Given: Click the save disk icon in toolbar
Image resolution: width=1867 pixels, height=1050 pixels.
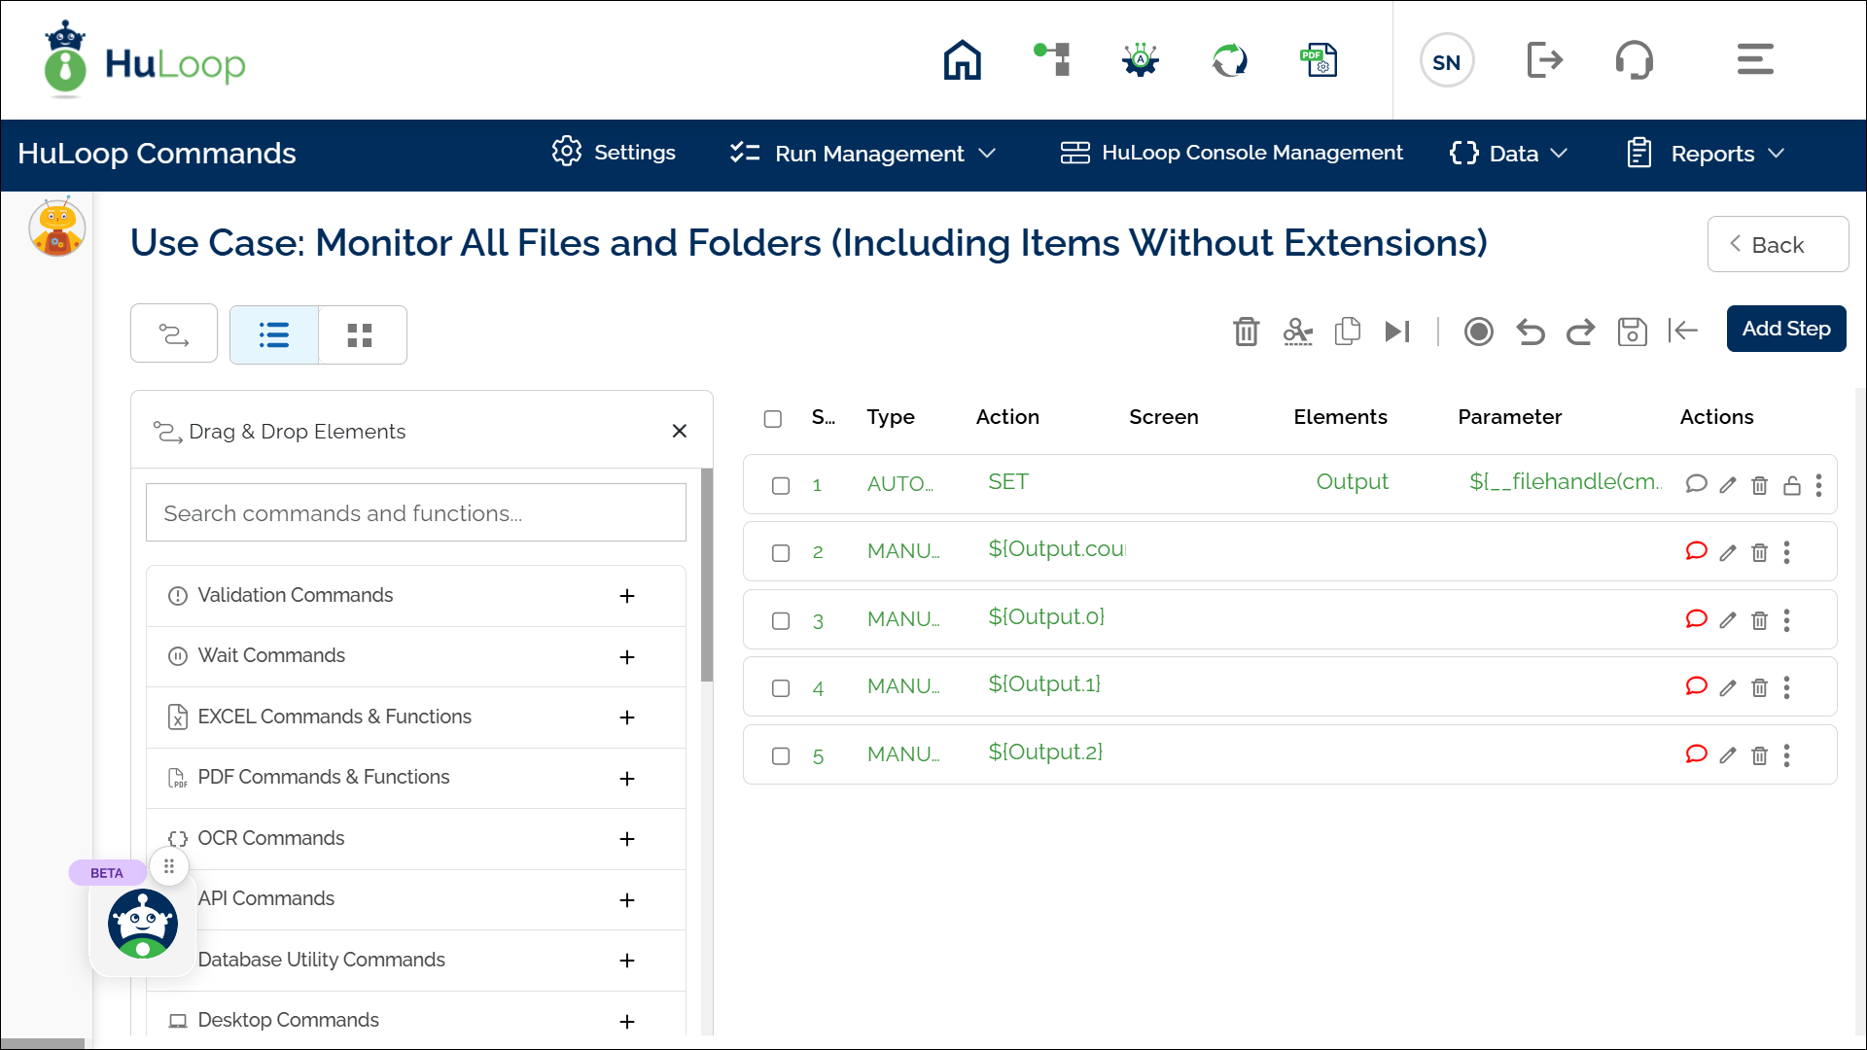Looking at the screenshot, I should pyautogui.click(x=1632, y=332).
